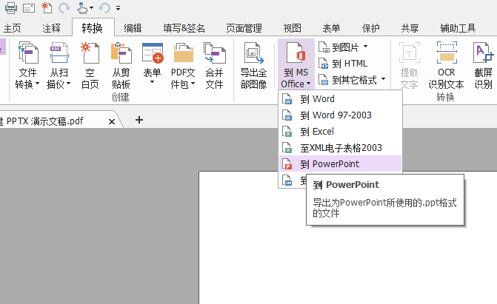Select 至XML电子表格2003 menu item
This screenshot has height=304, width=497.
point(341,148)
